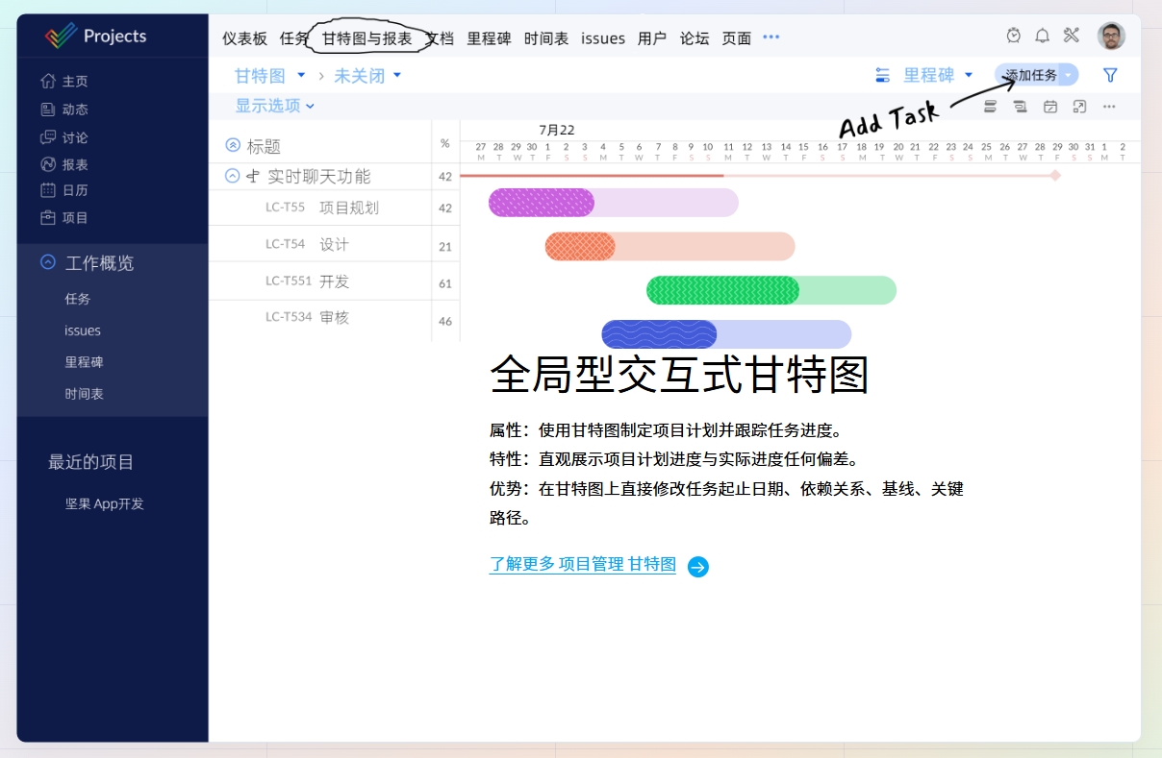Open the setup tools wrench icon
1162x758 pixels.
tap(1072, 37)
